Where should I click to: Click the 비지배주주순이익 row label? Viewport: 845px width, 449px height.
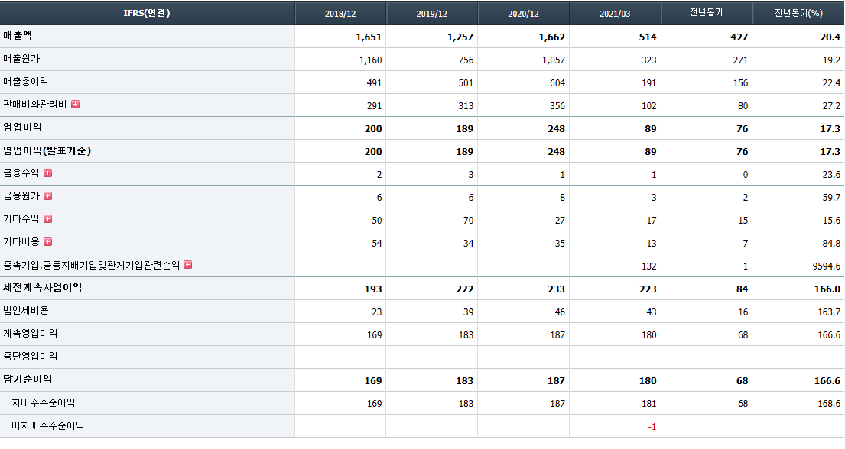click(48, 425)
